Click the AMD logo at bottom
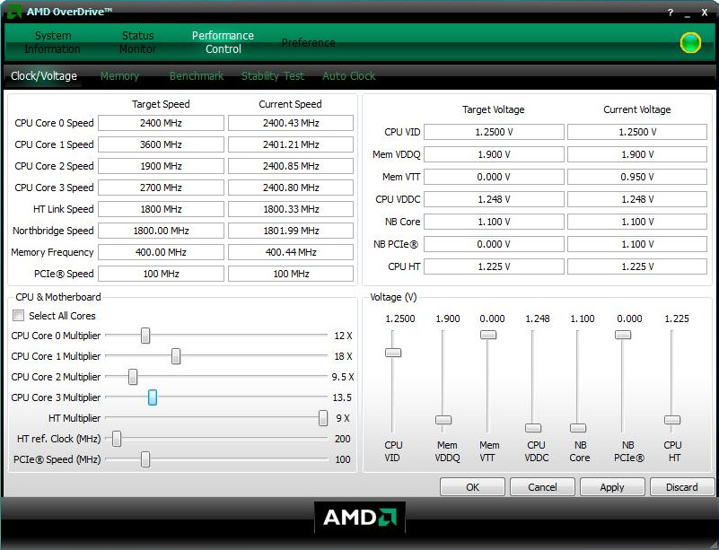This screenshot has height=550, width=719. coord(359,518)
